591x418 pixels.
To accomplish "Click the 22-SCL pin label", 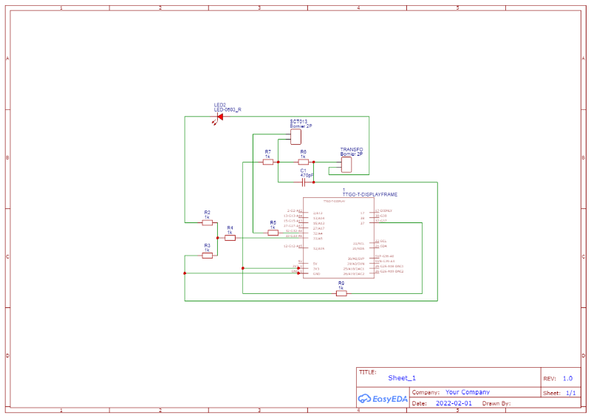I will pyautogui.click(x=380, y=241).
